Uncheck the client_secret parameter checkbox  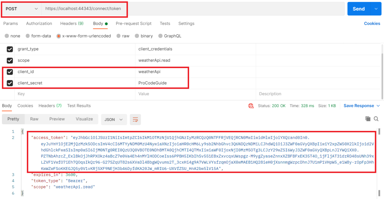10,83
